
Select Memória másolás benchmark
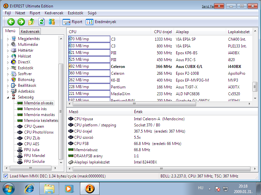[39, 115]
